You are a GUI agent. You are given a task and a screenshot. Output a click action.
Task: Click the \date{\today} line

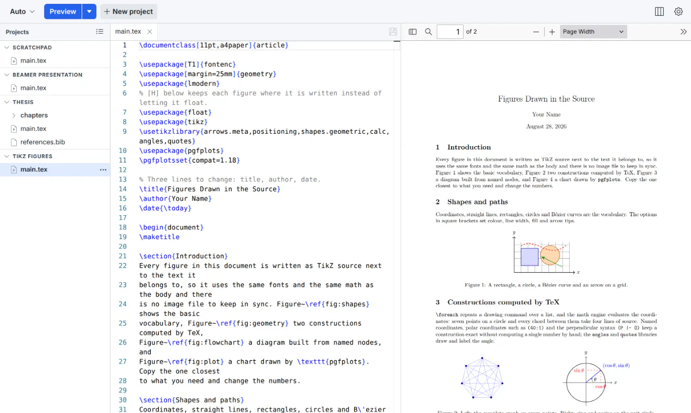pyautogui.click(x=166, y=208)
